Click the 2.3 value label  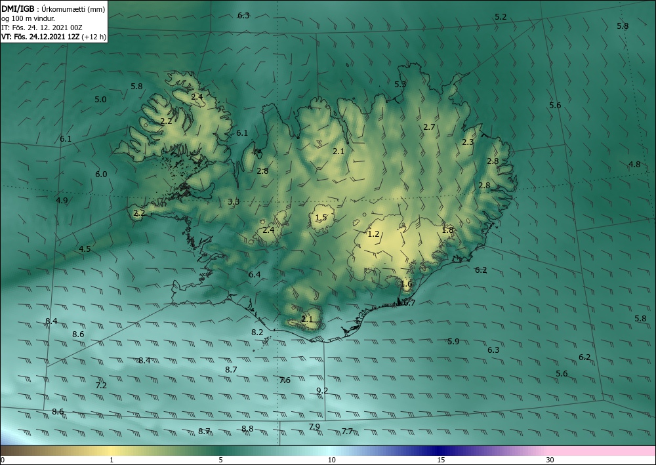(468, 142)
